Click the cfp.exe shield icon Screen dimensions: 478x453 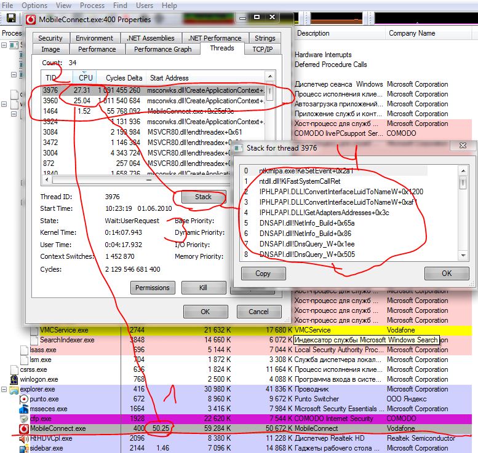click(x=24, y=419)
